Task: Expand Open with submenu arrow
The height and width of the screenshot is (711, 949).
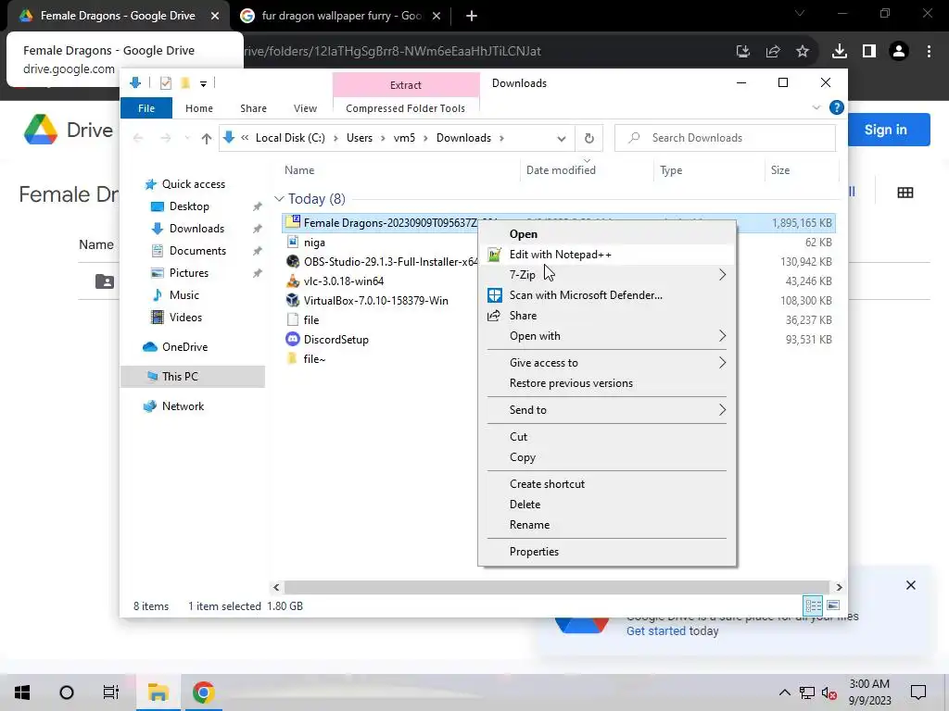Action: pos(722,335)
